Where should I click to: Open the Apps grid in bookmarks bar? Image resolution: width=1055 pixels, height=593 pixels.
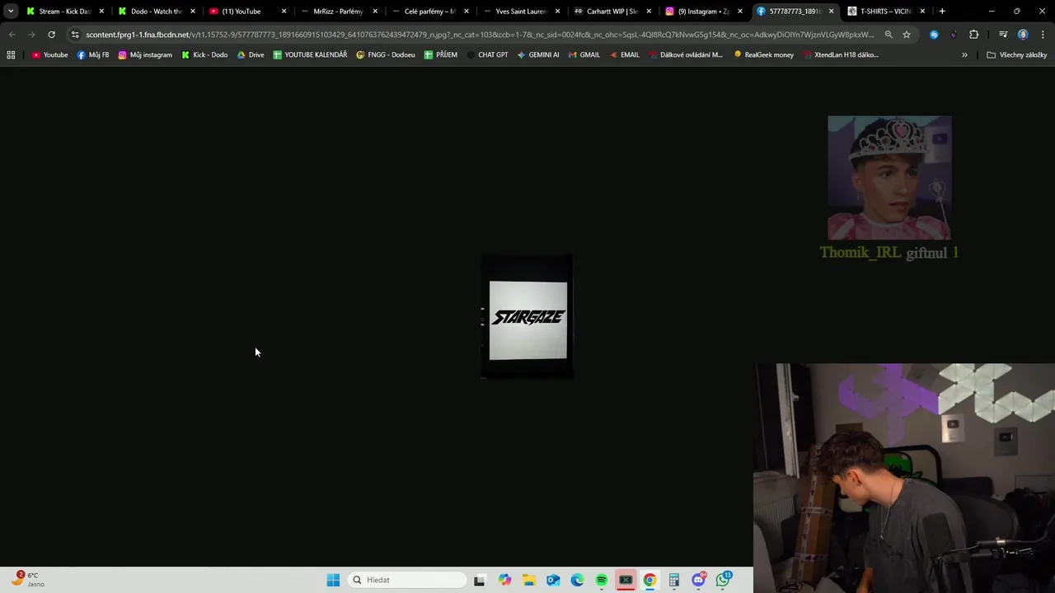point(11,55)
